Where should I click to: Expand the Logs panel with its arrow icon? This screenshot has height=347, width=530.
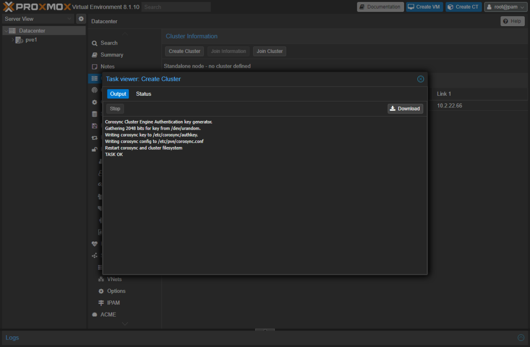click(x=521, y=338)
